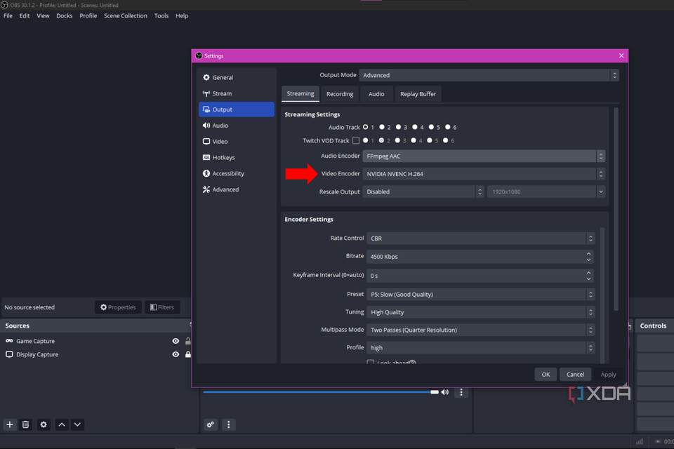The width and height of the screenshot is (674, 449).
Task: Mute the audio with the speaker icon
Action: click(444, 392)
